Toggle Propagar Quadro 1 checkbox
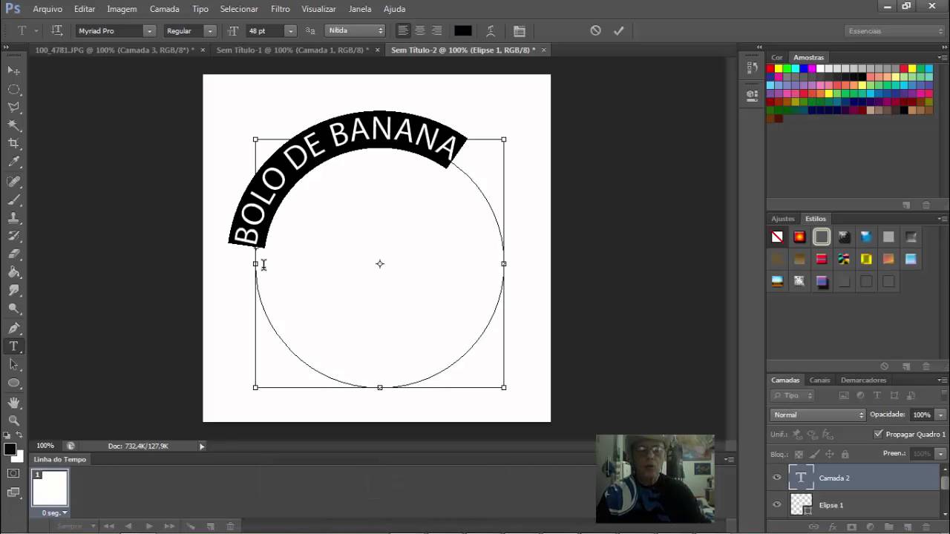Image resolution: width=950 pixels, height=534 pixels. coord(879,434)
